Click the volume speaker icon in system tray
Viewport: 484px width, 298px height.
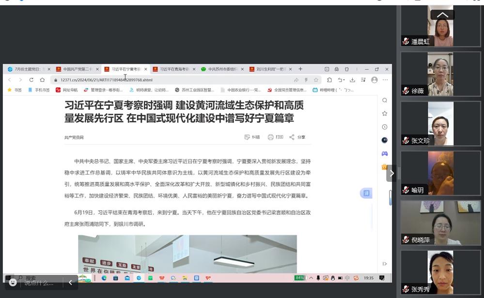[x=347, y=278]
